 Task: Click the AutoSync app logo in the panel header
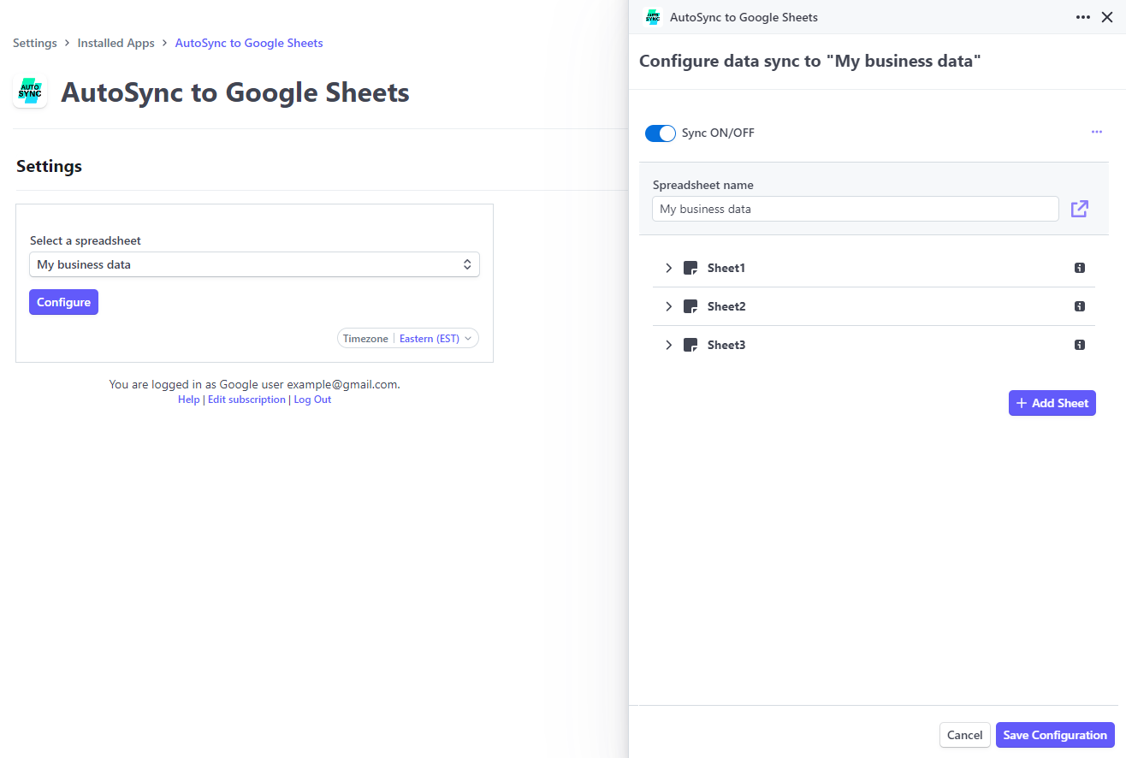pos(653,16)
